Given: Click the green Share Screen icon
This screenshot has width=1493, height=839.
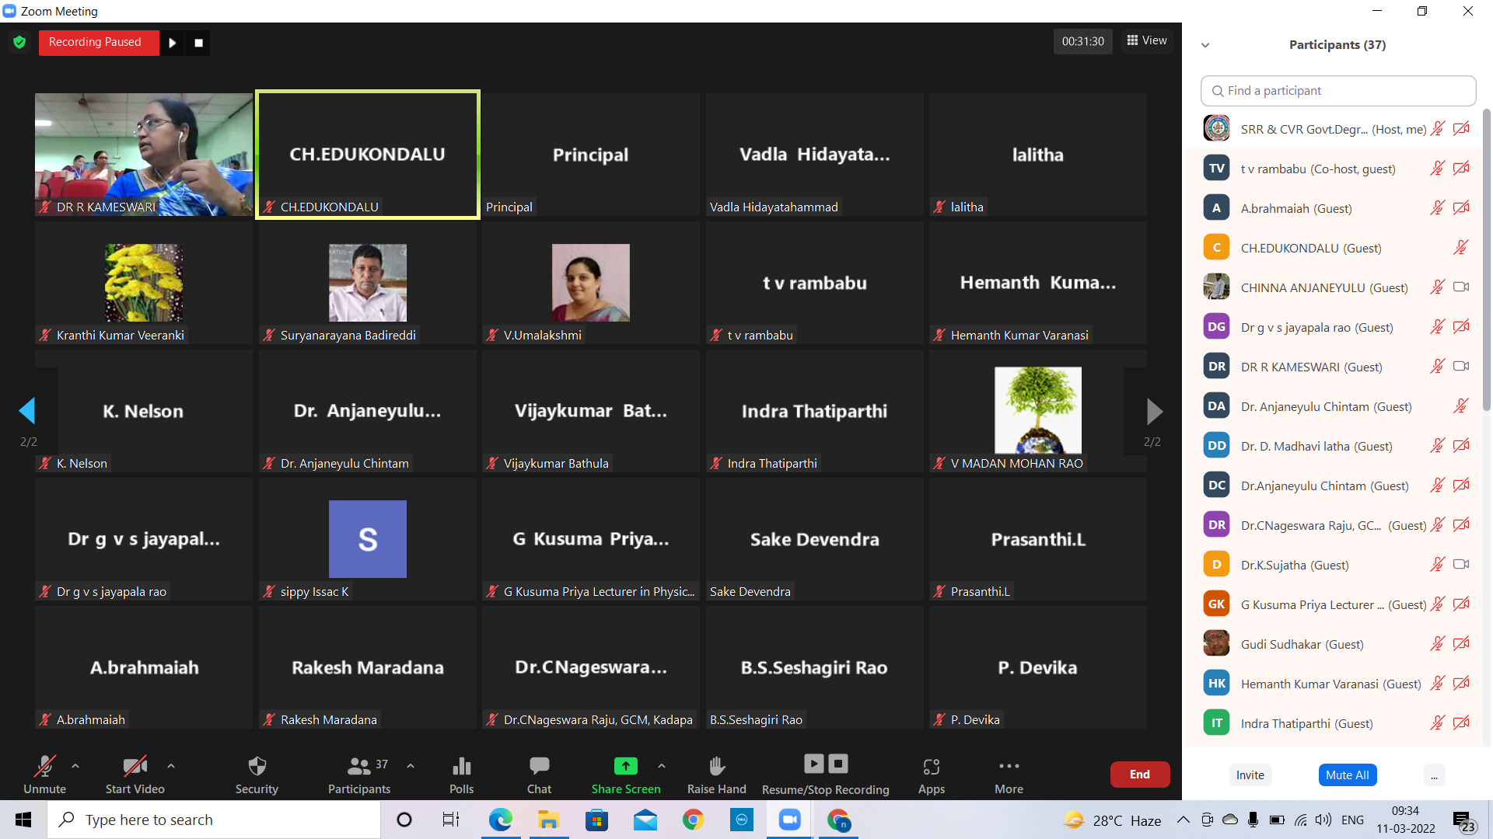Looking at the screenshot, I should (x=625, y=767).
